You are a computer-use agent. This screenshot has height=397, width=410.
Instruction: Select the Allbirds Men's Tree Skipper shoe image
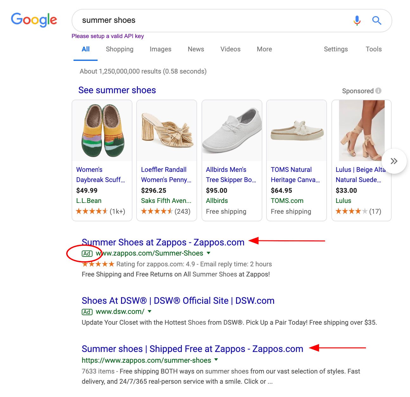click(x=232, y=131)
